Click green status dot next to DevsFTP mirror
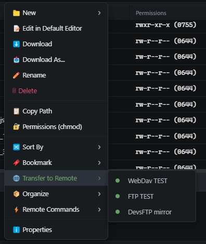Image resolution: width=206 pixels, height=244 pixels. pos(118,212)
